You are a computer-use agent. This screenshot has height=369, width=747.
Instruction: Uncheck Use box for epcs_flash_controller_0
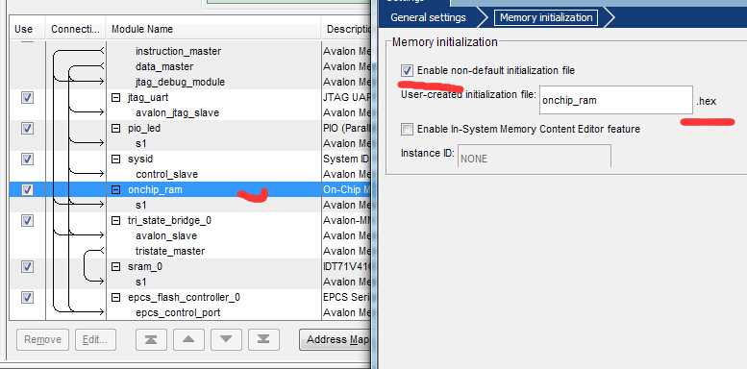coord(27,298)
